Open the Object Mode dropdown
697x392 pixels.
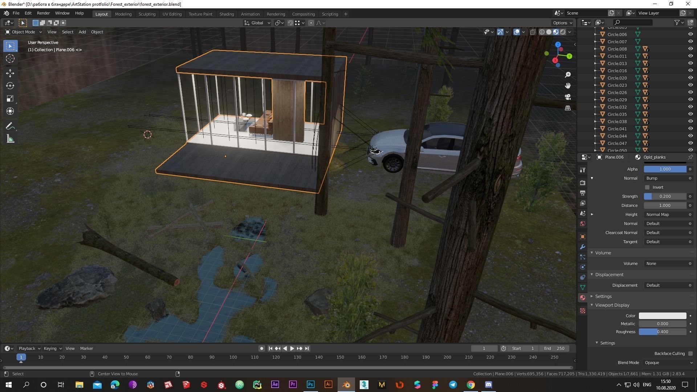(23, 32)
